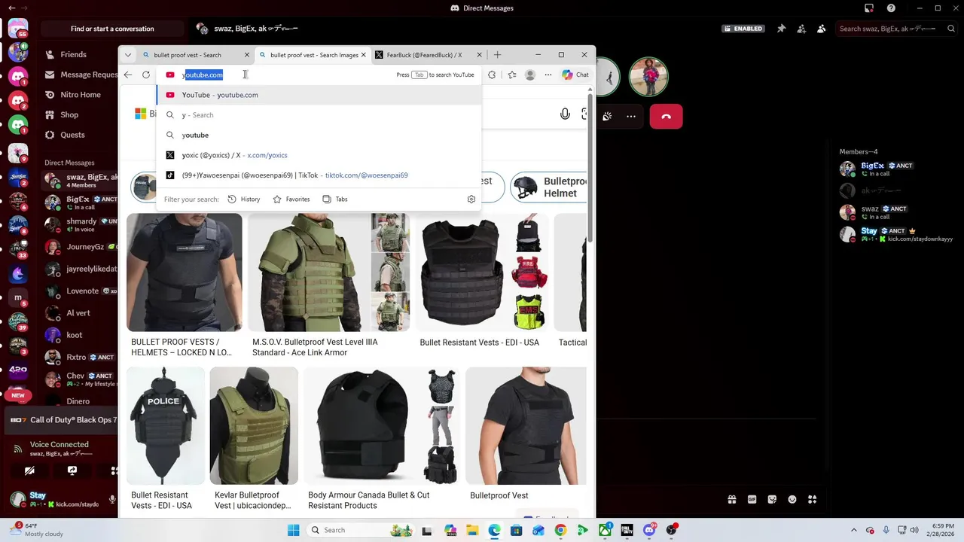The height and width of the screenshot is (542, 964).
Task: Open M.S.O.V. Bulletproof Vest image result
Action: (x=328, y=273)
